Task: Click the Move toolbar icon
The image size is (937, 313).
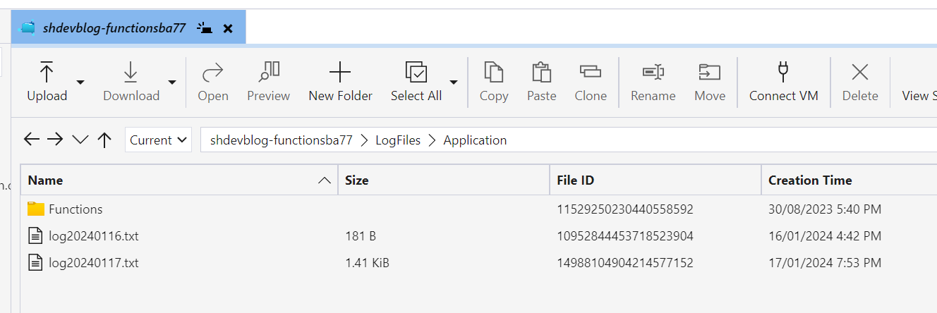Action: (709, 71)
